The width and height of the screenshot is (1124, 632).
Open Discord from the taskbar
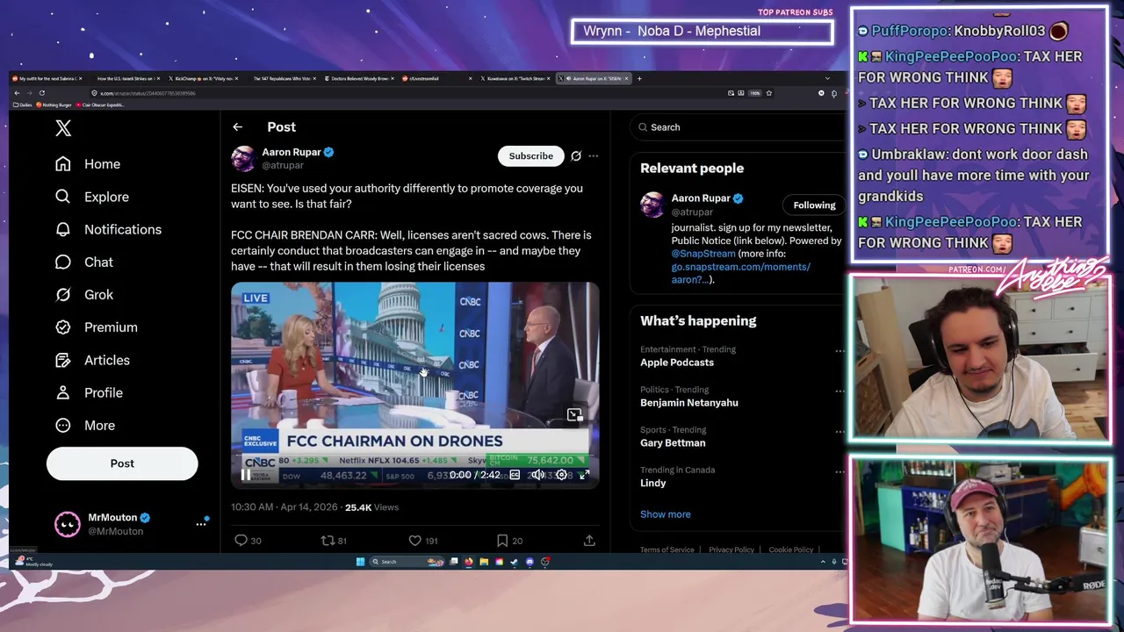530,562
